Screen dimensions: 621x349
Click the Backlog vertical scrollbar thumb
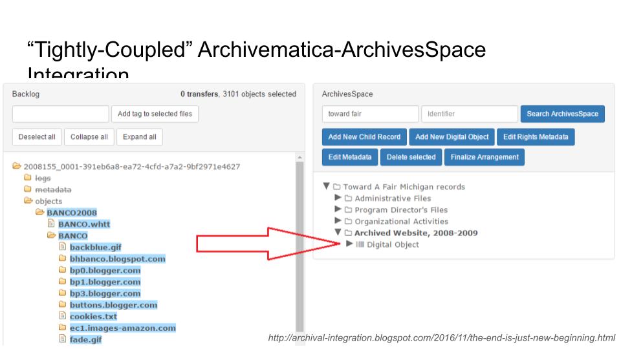[x=300, y=247]
